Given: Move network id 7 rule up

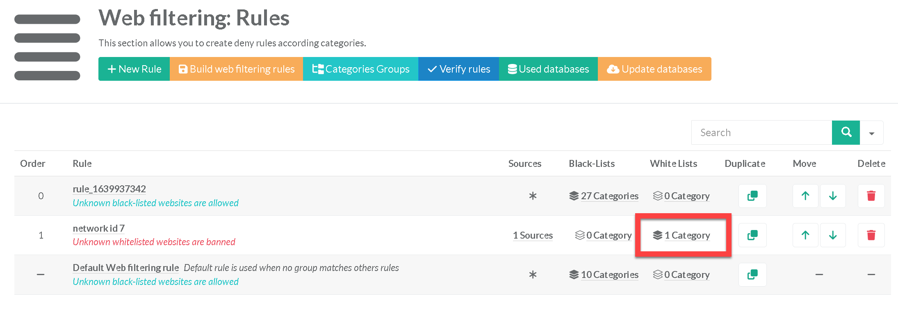Looking at the screenshot, I should coord(805,235).
